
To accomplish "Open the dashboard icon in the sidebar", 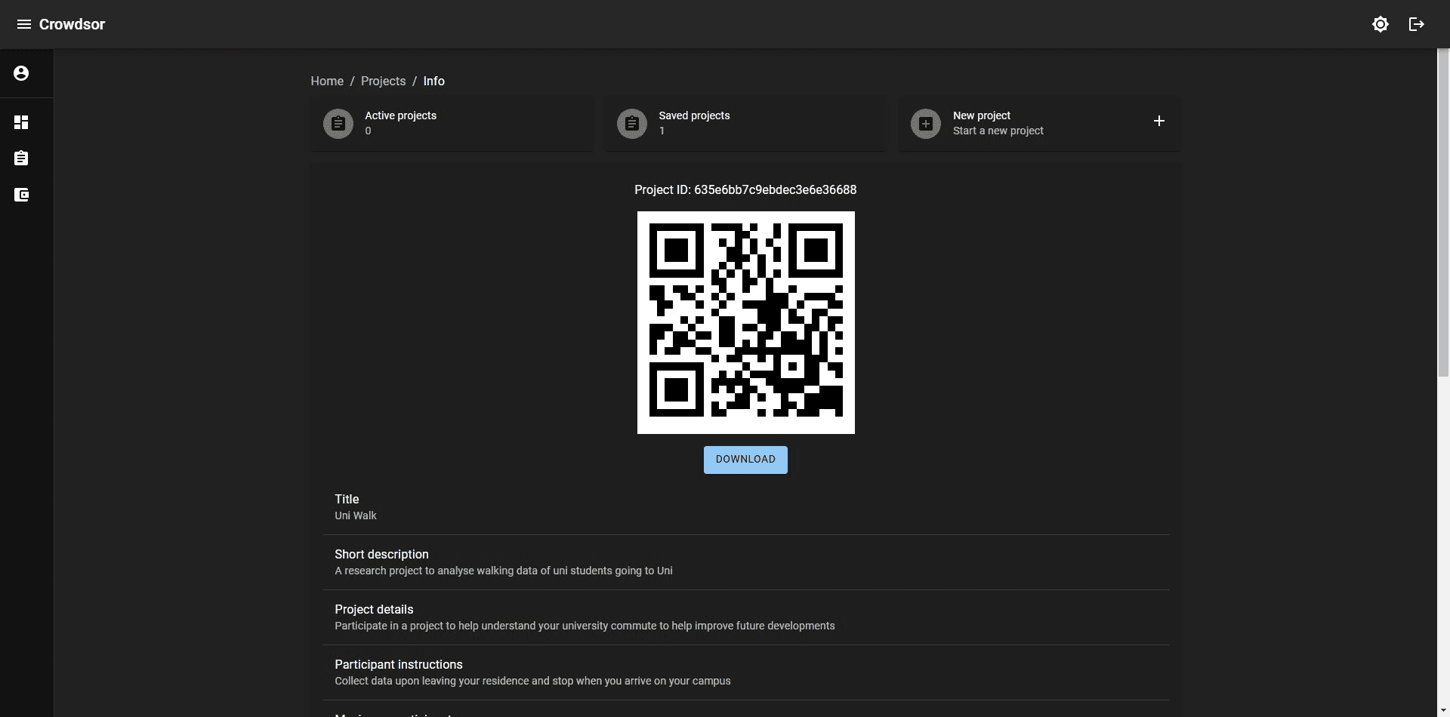I will coord(21,122).
